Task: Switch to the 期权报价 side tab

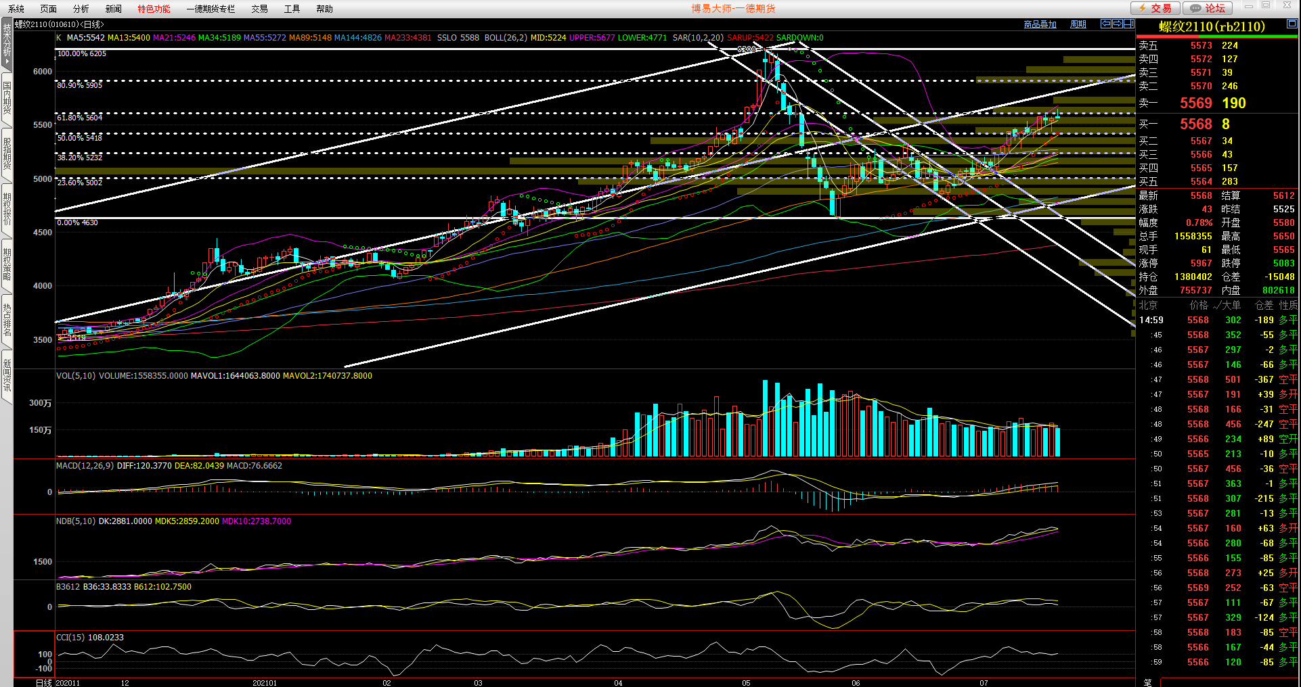Action: pos(7,209)
